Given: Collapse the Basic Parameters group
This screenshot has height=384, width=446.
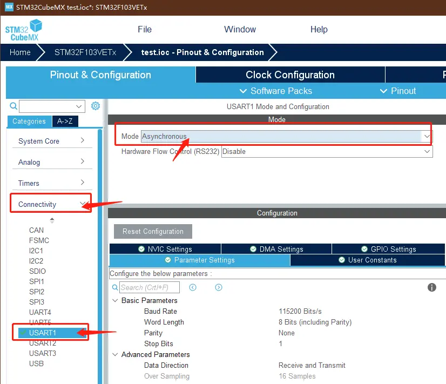Looking at the screenshot, I should [115, 300].
